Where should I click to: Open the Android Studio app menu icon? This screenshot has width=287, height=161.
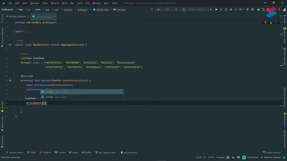[4, 3]
